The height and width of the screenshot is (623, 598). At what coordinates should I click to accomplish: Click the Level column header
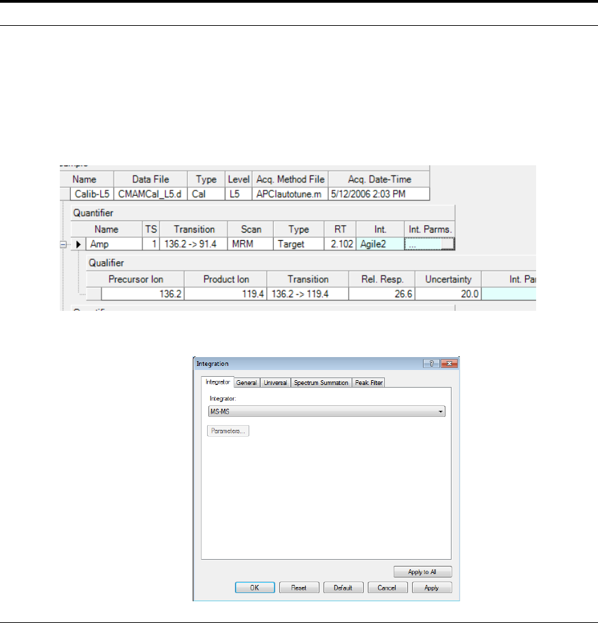click(x=238, y=179)
